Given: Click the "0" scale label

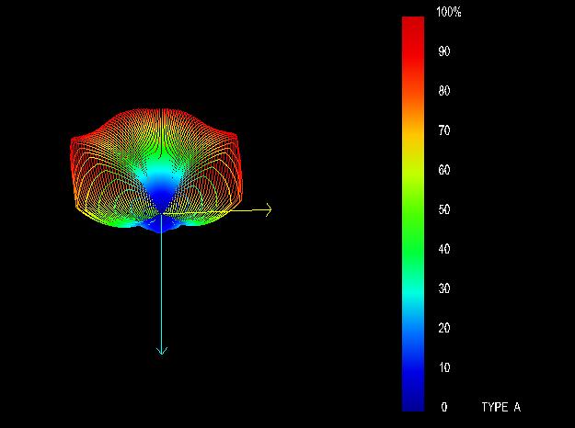Looking at the screenshot, I should pos(444,407).
